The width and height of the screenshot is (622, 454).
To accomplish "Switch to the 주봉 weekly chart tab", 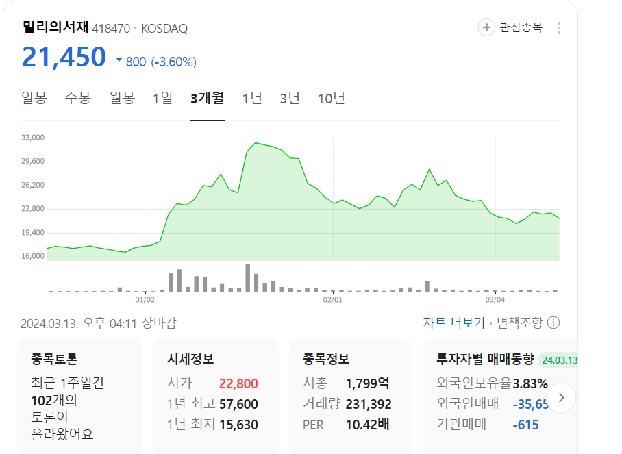I will [75, 99].
